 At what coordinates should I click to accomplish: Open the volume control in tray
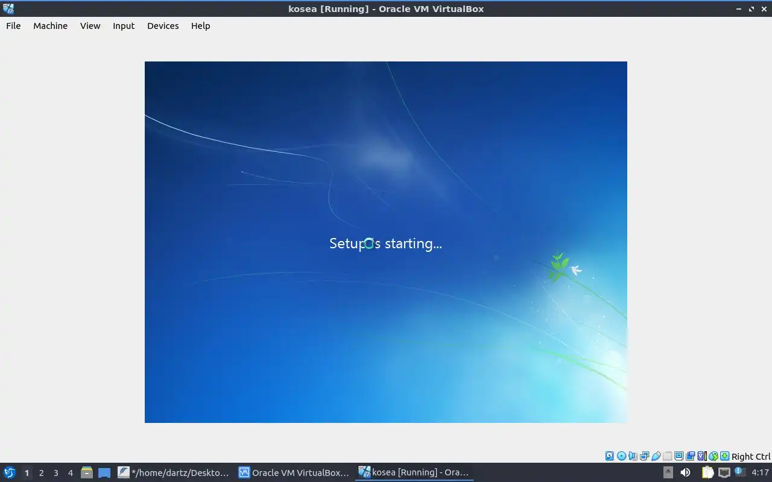click(x=685, y=472)
